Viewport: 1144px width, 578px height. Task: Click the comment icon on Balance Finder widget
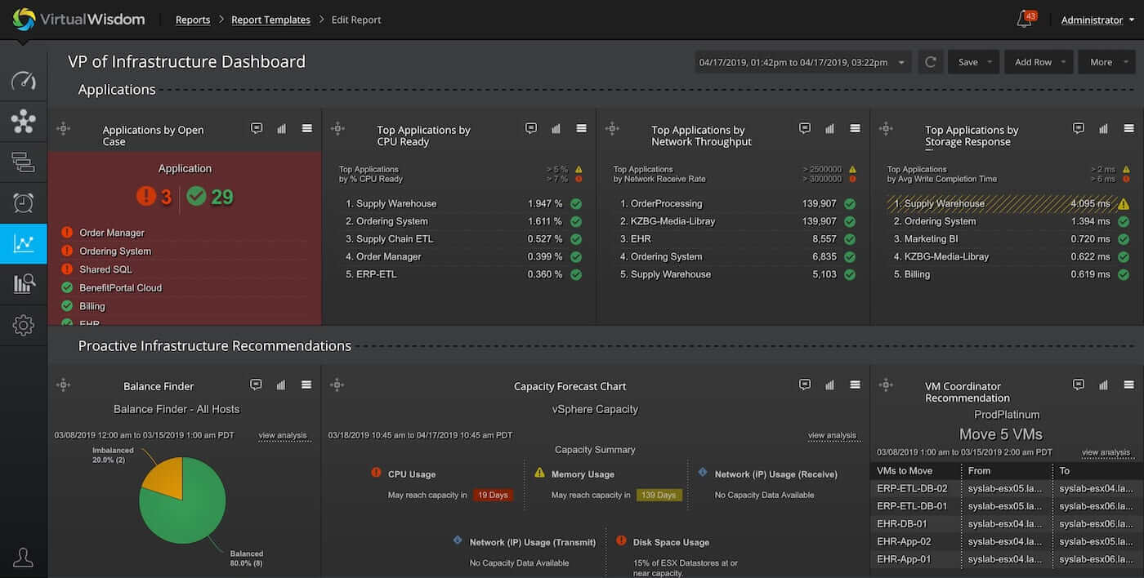(x=256, y=385)
